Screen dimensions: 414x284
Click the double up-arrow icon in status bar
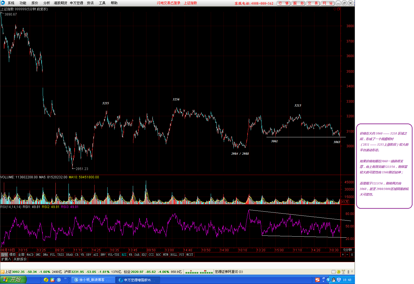[348, 272]
